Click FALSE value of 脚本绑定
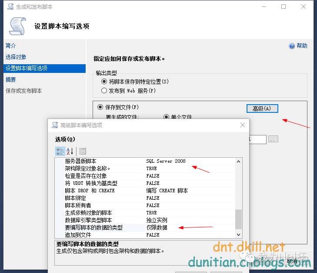Viewport: 317px width, 273px height. pos(153,198)
